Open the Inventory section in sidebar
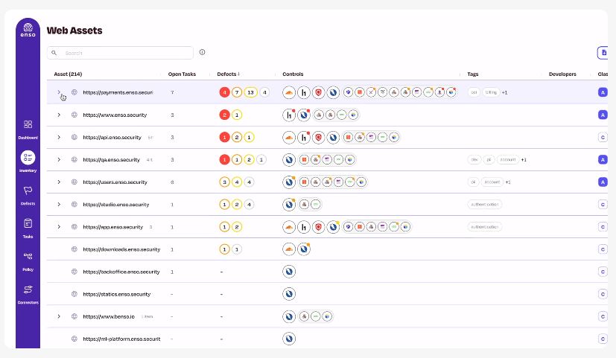 tap(28, 162)
